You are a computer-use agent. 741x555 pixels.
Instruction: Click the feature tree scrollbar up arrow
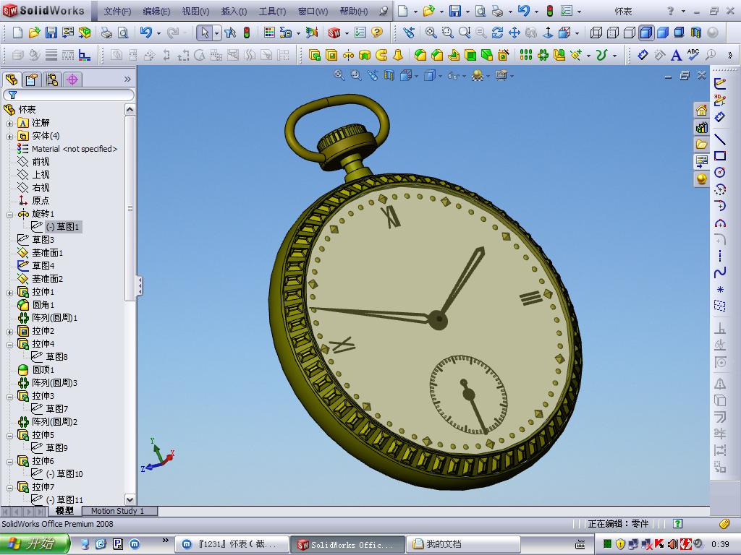(x=130, y=110)
